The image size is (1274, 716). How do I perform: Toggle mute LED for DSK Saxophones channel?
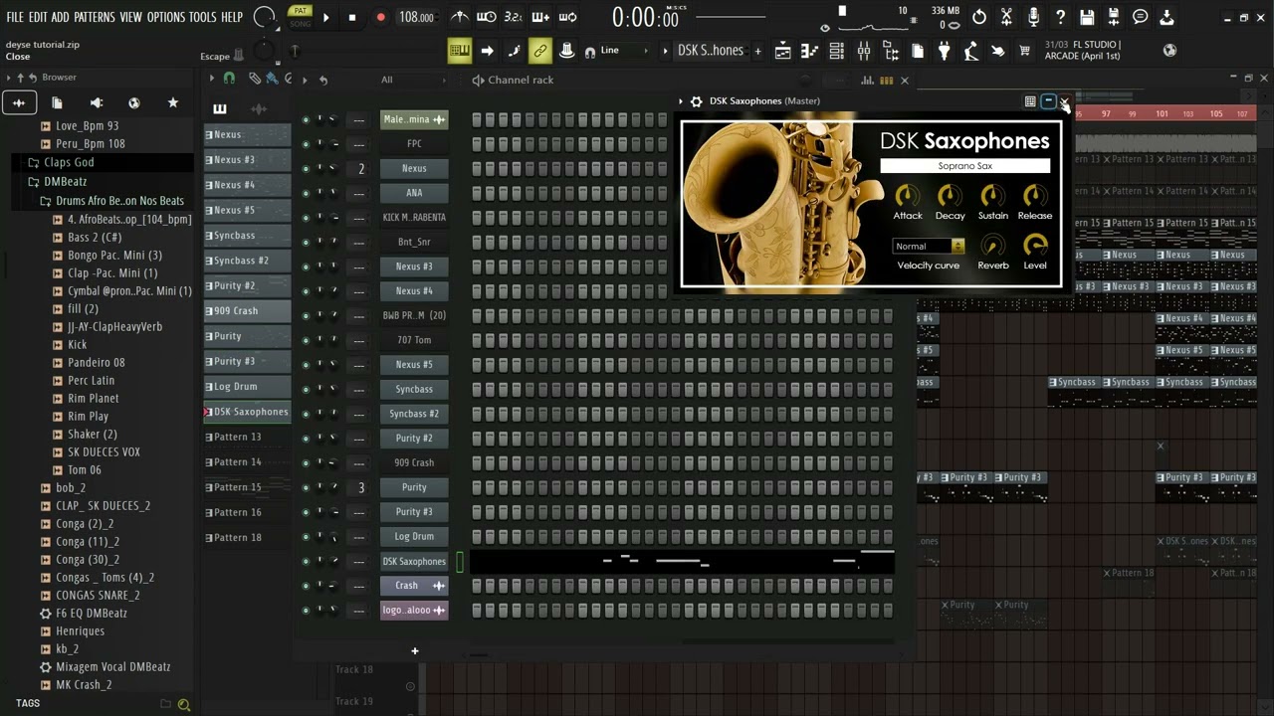point(306,562)
